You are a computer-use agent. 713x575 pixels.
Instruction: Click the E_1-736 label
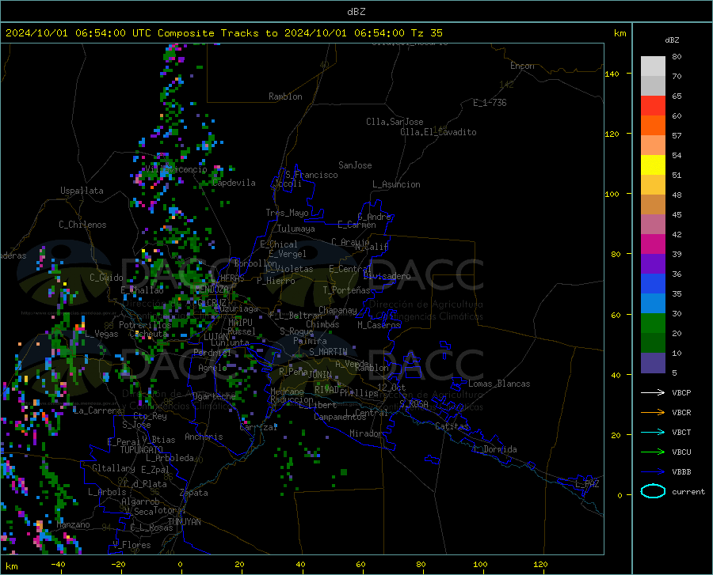tap(490, 103)
